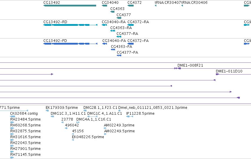Click the RH60268.5prime EST label
251x159 pixels.
pos(25,125)
